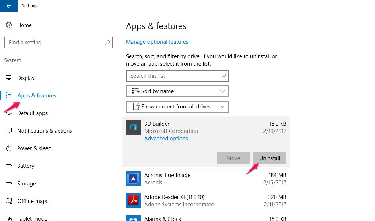Click the 3D Builder app icon
Screen dimensions: 375x221
133,127
